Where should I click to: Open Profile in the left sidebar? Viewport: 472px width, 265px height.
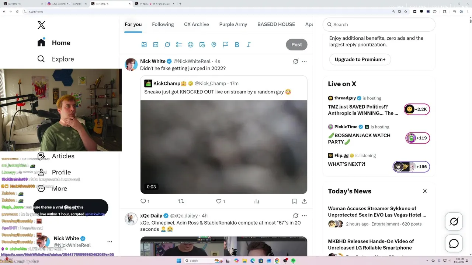(x=54, y=172)
